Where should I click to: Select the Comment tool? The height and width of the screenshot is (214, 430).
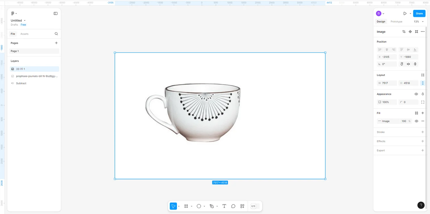[x=233, y=206]
